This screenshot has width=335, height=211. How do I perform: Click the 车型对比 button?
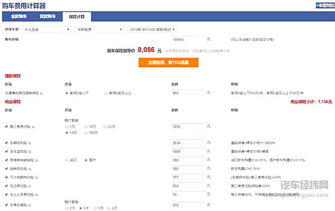[x=326, y=6]
